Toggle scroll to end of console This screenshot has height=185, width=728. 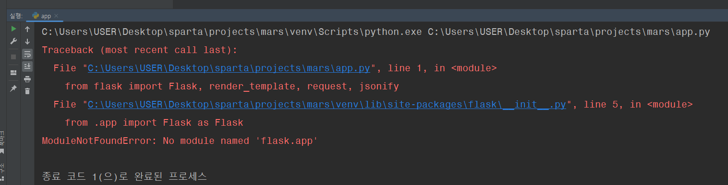[x=27, y=66]
